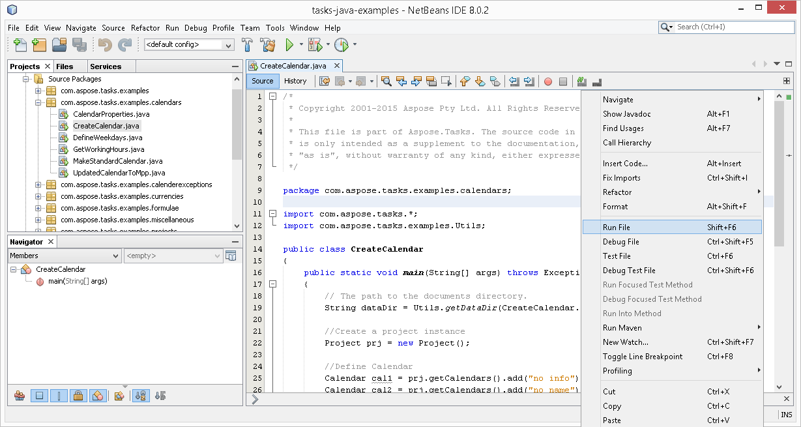The width and height of the screenshot is (801, 427).
Task: Expand the com.aspose.tasks.examples.currencies package
Action: (x=38, y=196)
